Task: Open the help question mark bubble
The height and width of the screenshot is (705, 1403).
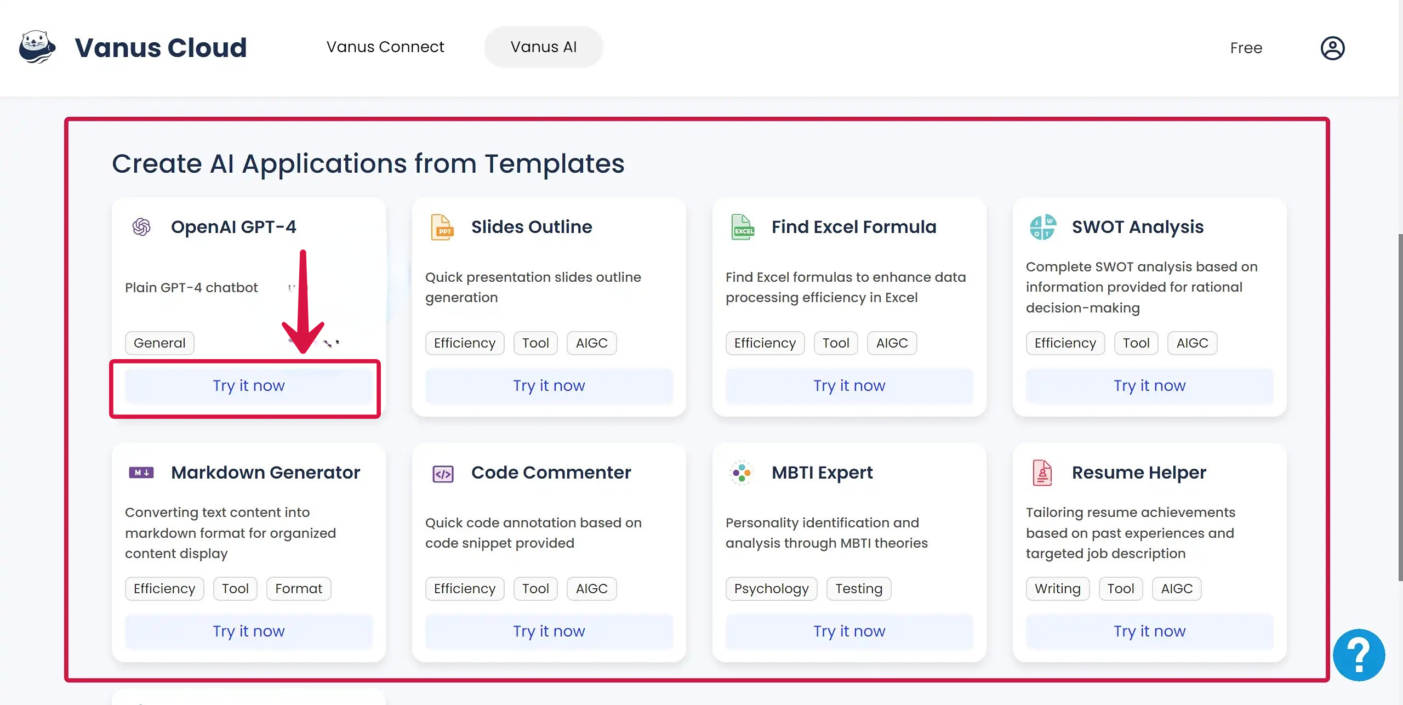Action: (x=1359, y=655)
